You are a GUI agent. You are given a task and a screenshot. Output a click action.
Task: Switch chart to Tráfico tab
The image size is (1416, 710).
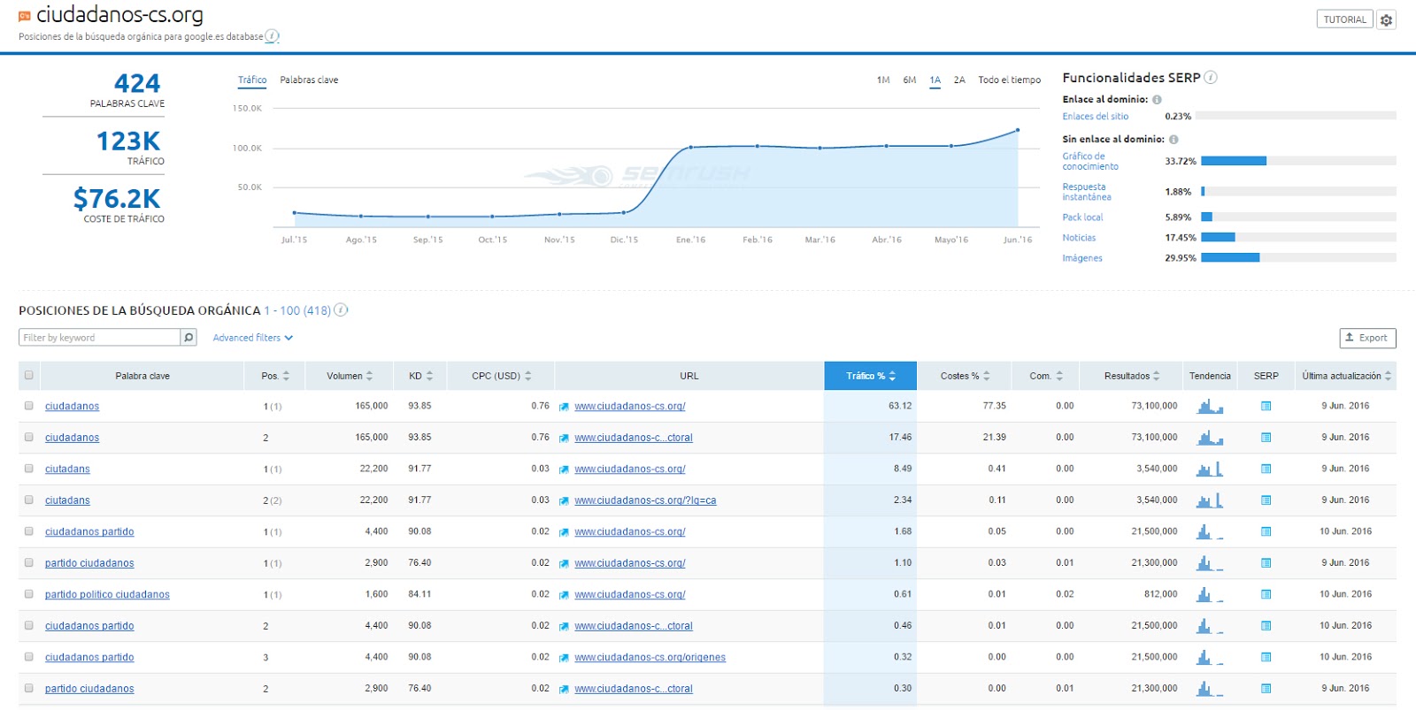252,80
